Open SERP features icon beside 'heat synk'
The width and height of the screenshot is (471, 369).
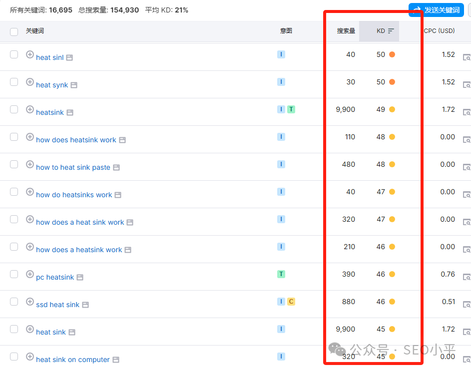pyautogui.click(x=74, y=85)
